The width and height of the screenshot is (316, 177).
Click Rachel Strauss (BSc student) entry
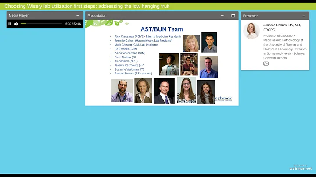pyautogui.click(x=133, y=74)
